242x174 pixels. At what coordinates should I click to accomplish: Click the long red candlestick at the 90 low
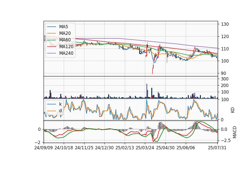153,71
